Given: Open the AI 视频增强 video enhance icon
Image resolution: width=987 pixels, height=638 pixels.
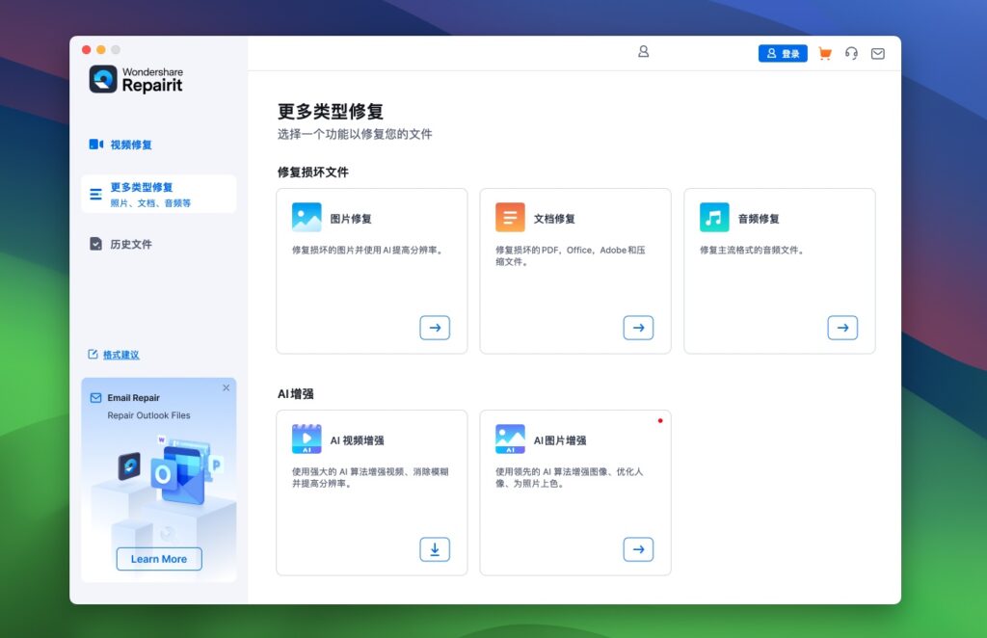Looking at the screenshot, I should click(x=307, y=439).
